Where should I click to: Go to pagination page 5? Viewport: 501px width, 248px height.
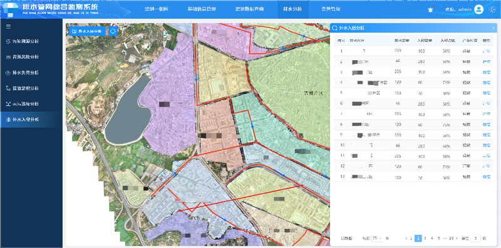439,238
